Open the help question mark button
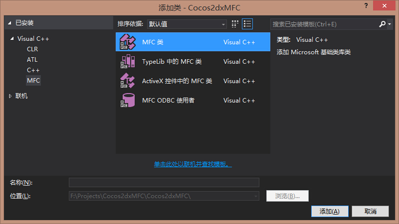The image size is (399, 224). [366, 5]
